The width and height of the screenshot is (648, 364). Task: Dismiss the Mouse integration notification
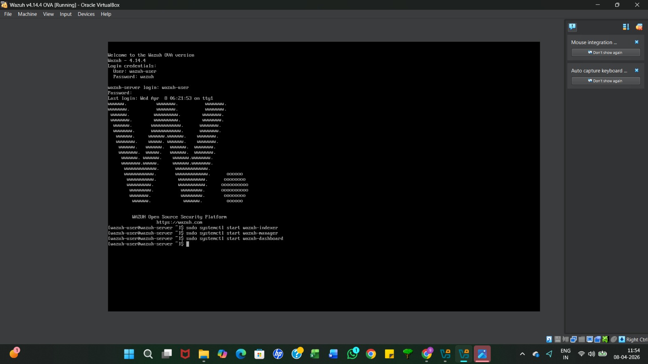coord(637,42)
